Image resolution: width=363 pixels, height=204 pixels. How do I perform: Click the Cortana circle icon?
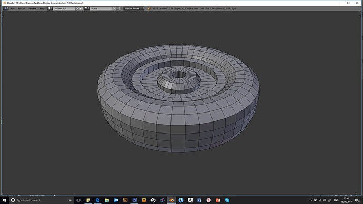point(13,200)
